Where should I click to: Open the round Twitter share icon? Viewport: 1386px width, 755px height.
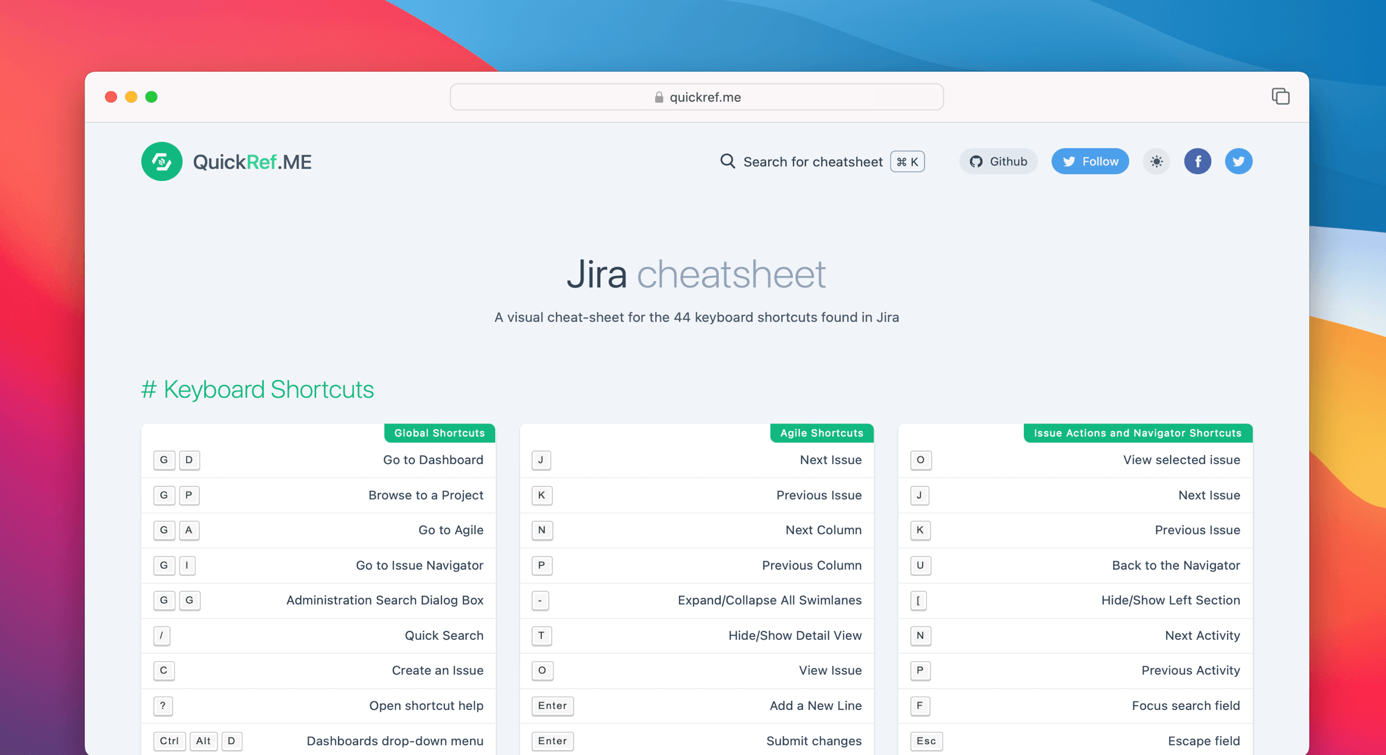click(1238, 161)
